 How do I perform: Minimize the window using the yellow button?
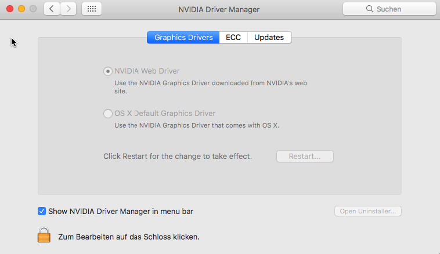coord(21,9)
